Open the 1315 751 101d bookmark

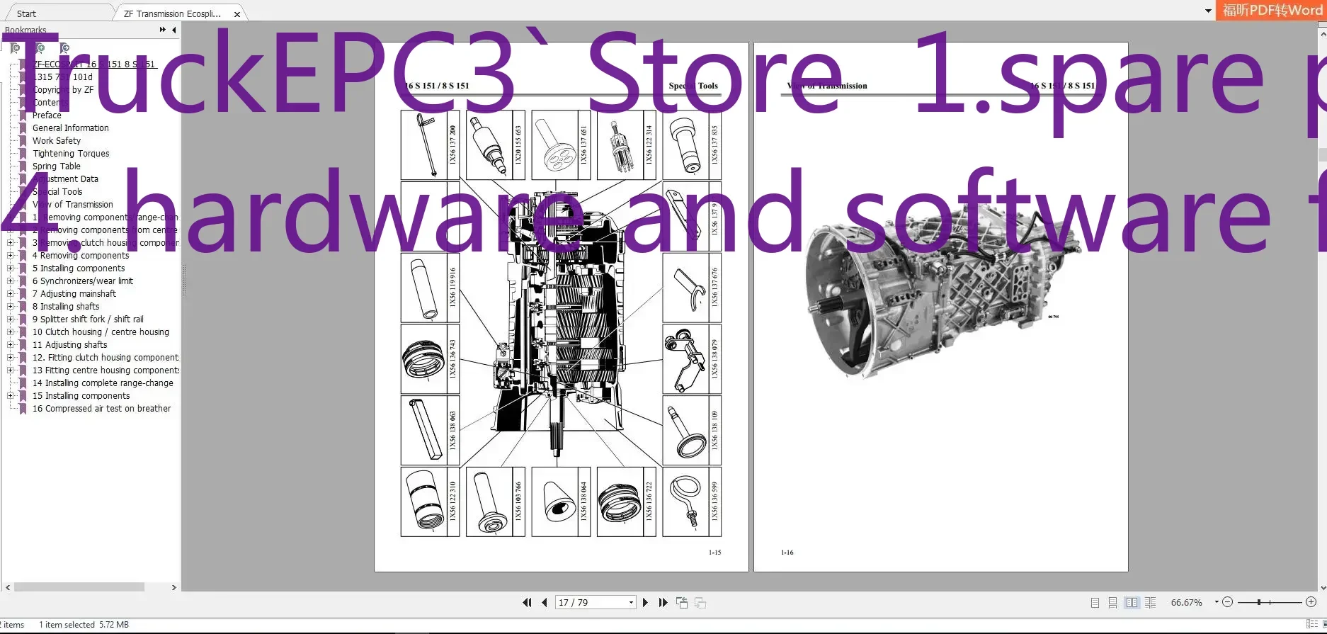62,77
